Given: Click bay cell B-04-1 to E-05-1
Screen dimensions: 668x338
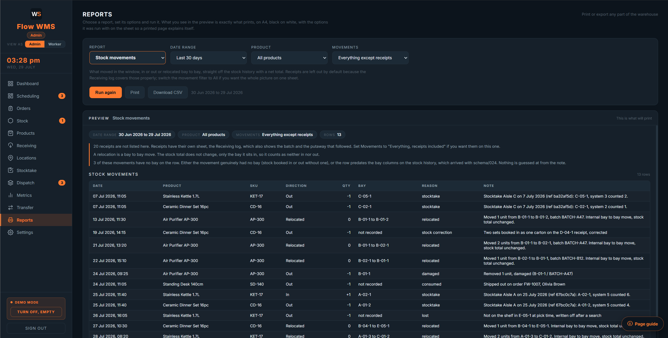Looking at the screenshot, I should point(374,326).
